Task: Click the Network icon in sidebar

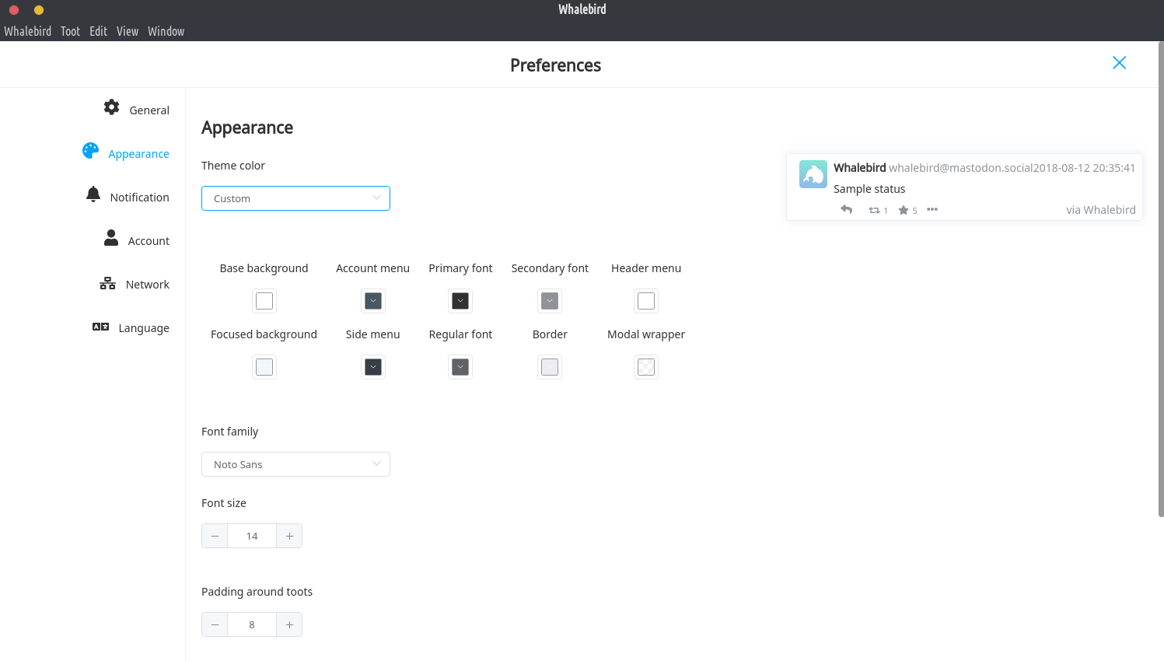Action: coord(108,284)
